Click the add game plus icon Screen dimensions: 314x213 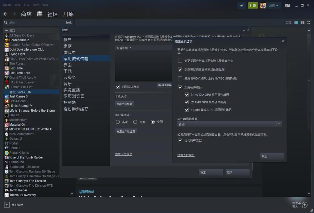click(7, 205)
